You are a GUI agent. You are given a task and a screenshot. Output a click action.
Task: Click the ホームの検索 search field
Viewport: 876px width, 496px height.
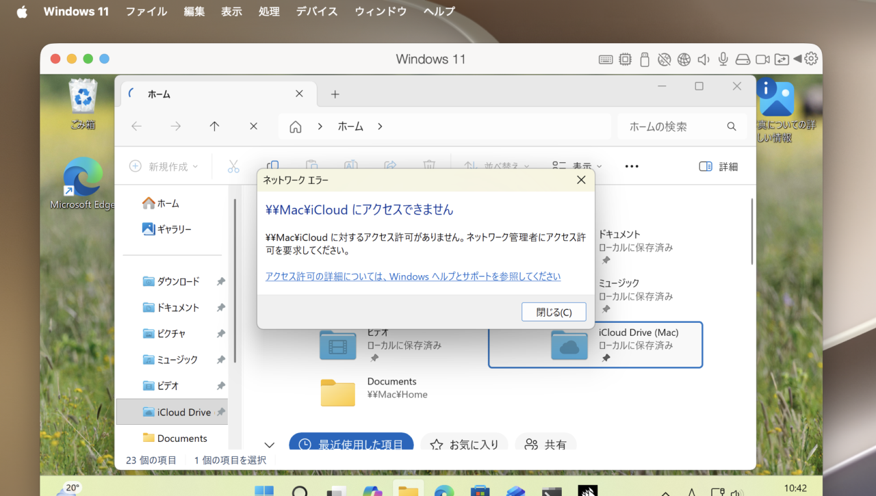681,127
